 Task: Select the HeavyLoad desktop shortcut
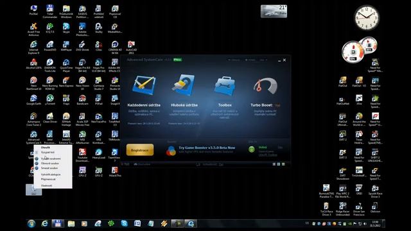98,154
